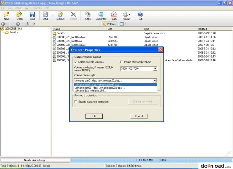
Task: Open the 700M - CD-700M volume size dropdown
Action: [155, 69]
